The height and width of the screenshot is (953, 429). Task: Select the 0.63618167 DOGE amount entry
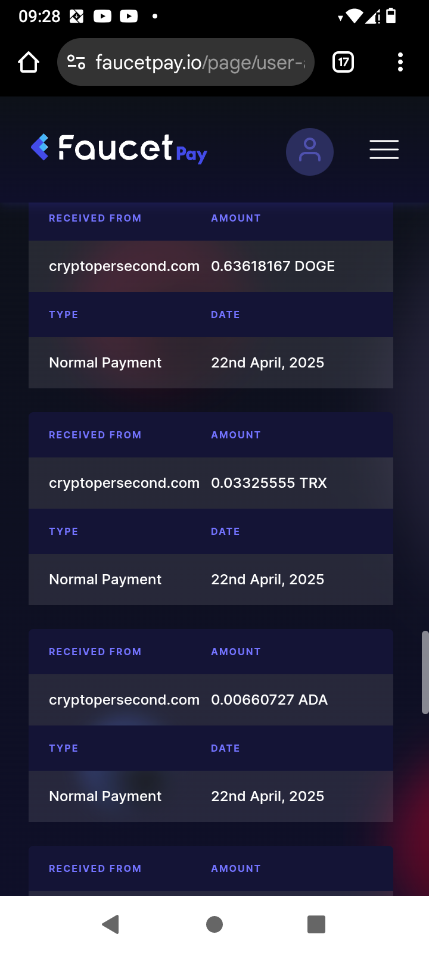tap(273, 266)
